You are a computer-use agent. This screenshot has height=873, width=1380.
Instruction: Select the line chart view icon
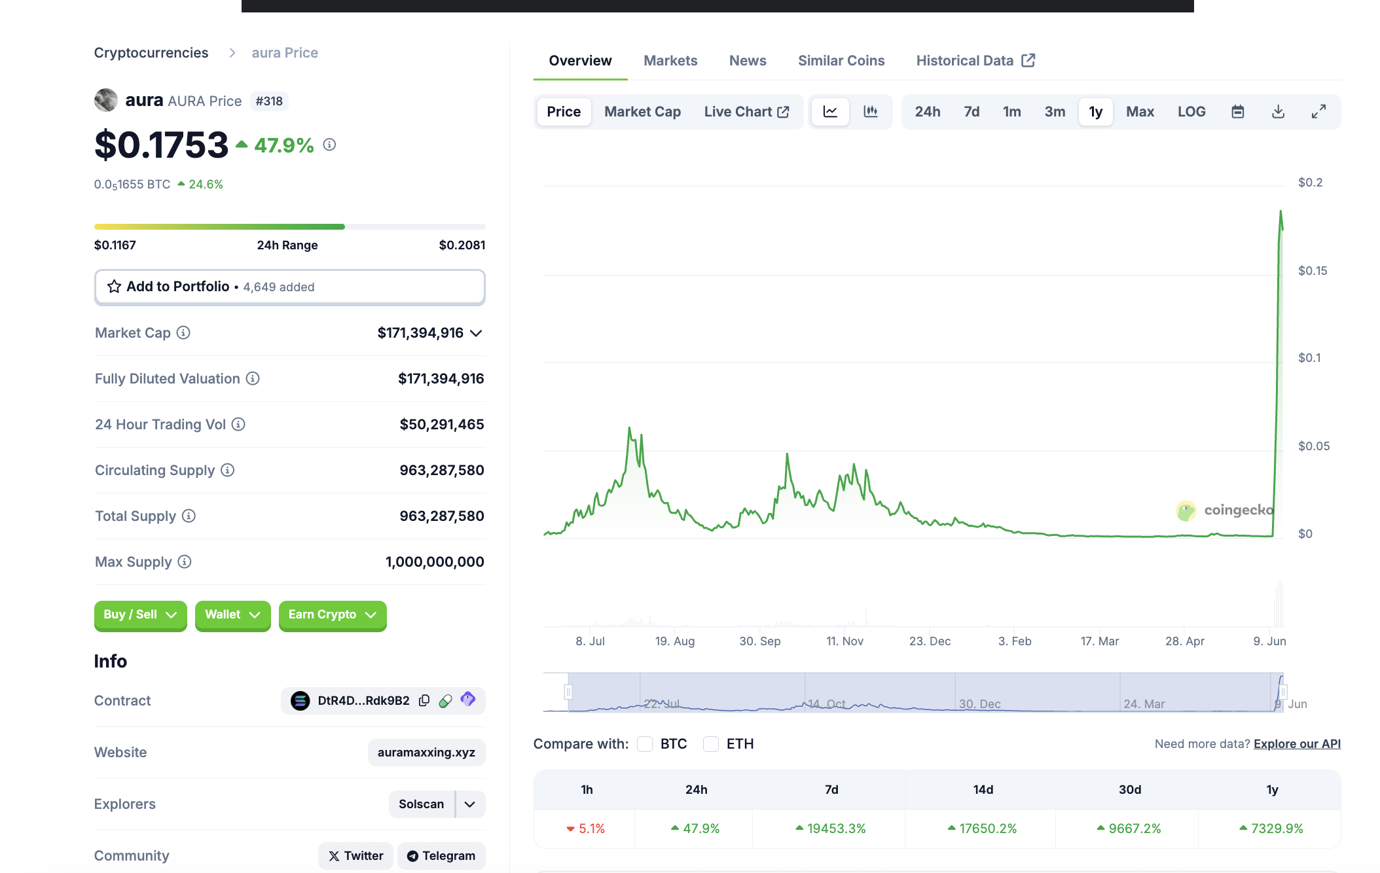click(830, 112)
